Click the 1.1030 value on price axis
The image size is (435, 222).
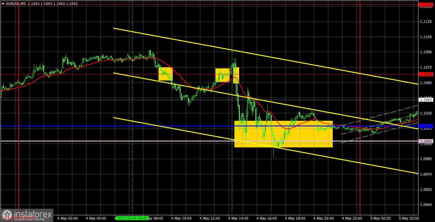[426, 113]
